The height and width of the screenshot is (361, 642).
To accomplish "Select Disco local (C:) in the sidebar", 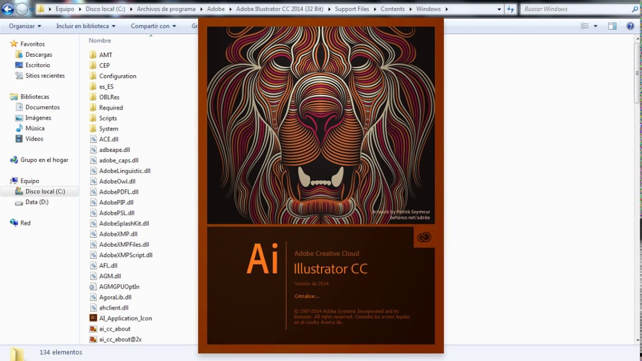I will coord(39,192).
